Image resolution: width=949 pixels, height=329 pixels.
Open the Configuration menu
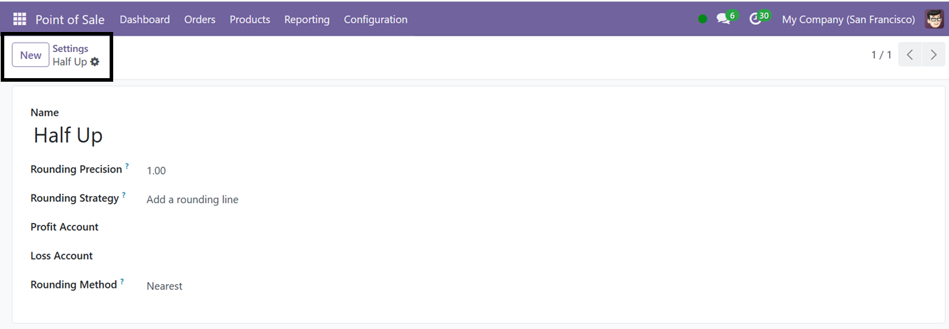point(375,19)
